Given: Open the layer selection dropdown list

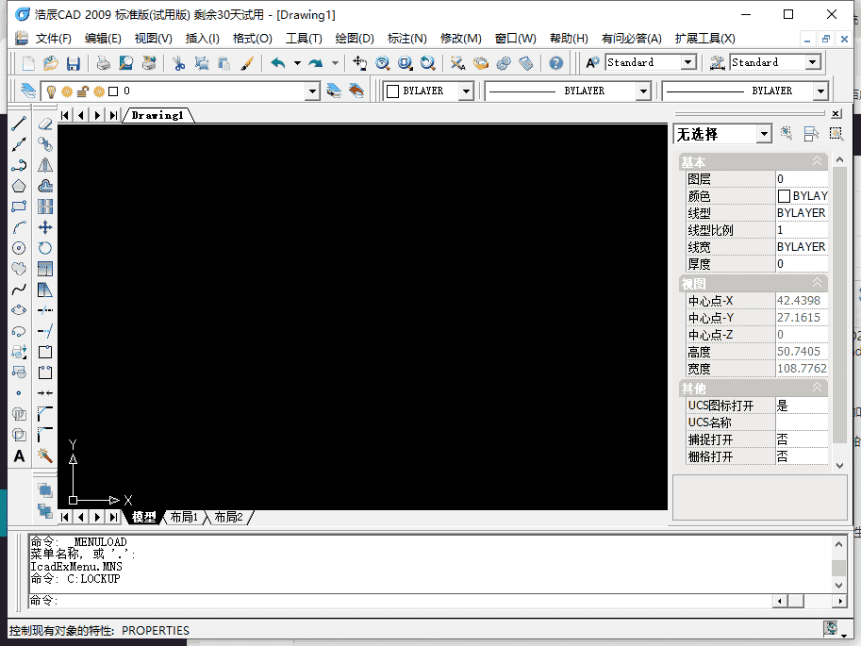Looking at the screenshot, I should coord(311,91).
